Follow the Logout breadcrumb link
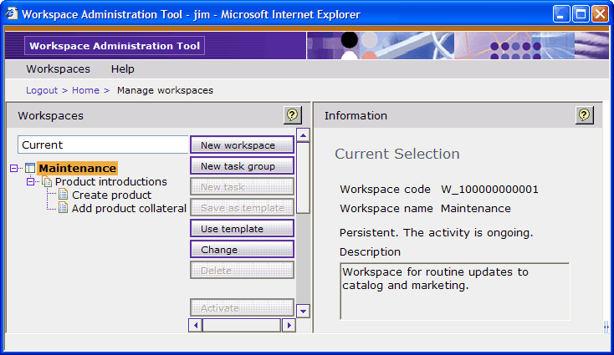This screenshot has height=355, width=614. tap(42, 90)
